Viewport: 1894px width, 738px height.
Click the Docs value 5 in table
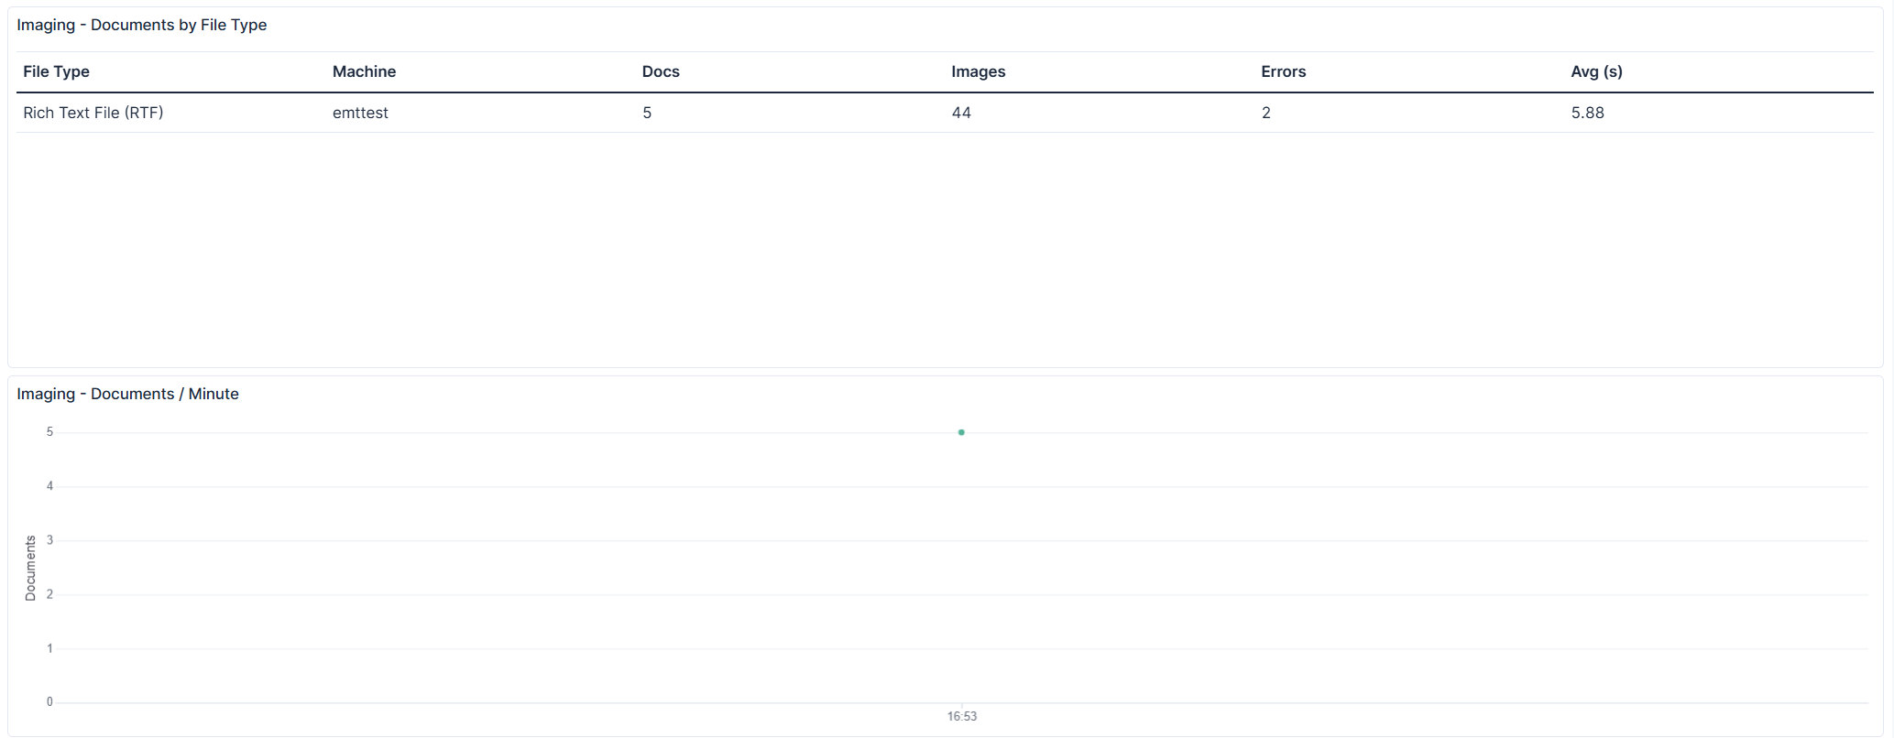(x=647, y=113)
